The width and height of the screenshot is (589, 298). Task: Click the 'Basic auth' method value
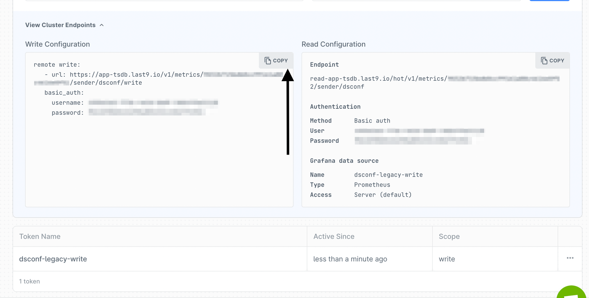(372, 121)
